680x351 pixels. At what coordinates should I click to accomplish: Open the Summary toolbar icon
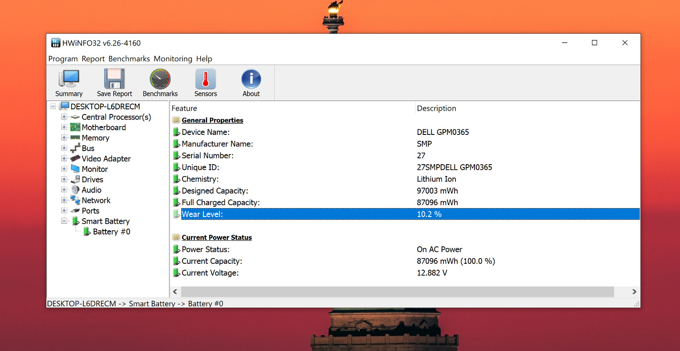tap(69, 79)
